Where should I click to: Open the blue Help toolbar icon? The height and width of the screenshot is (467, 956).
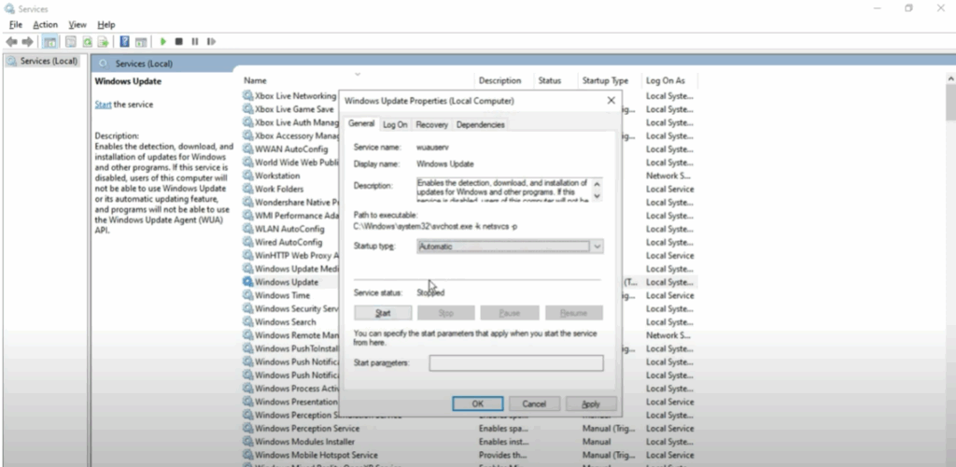pos(124,42)
